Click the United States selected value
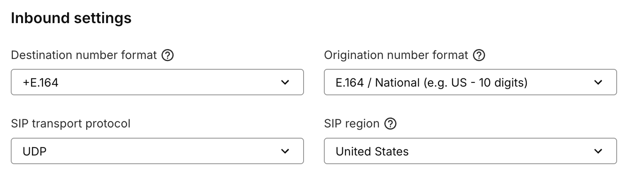This screenshot has height=179, width=632. point(372,152)
